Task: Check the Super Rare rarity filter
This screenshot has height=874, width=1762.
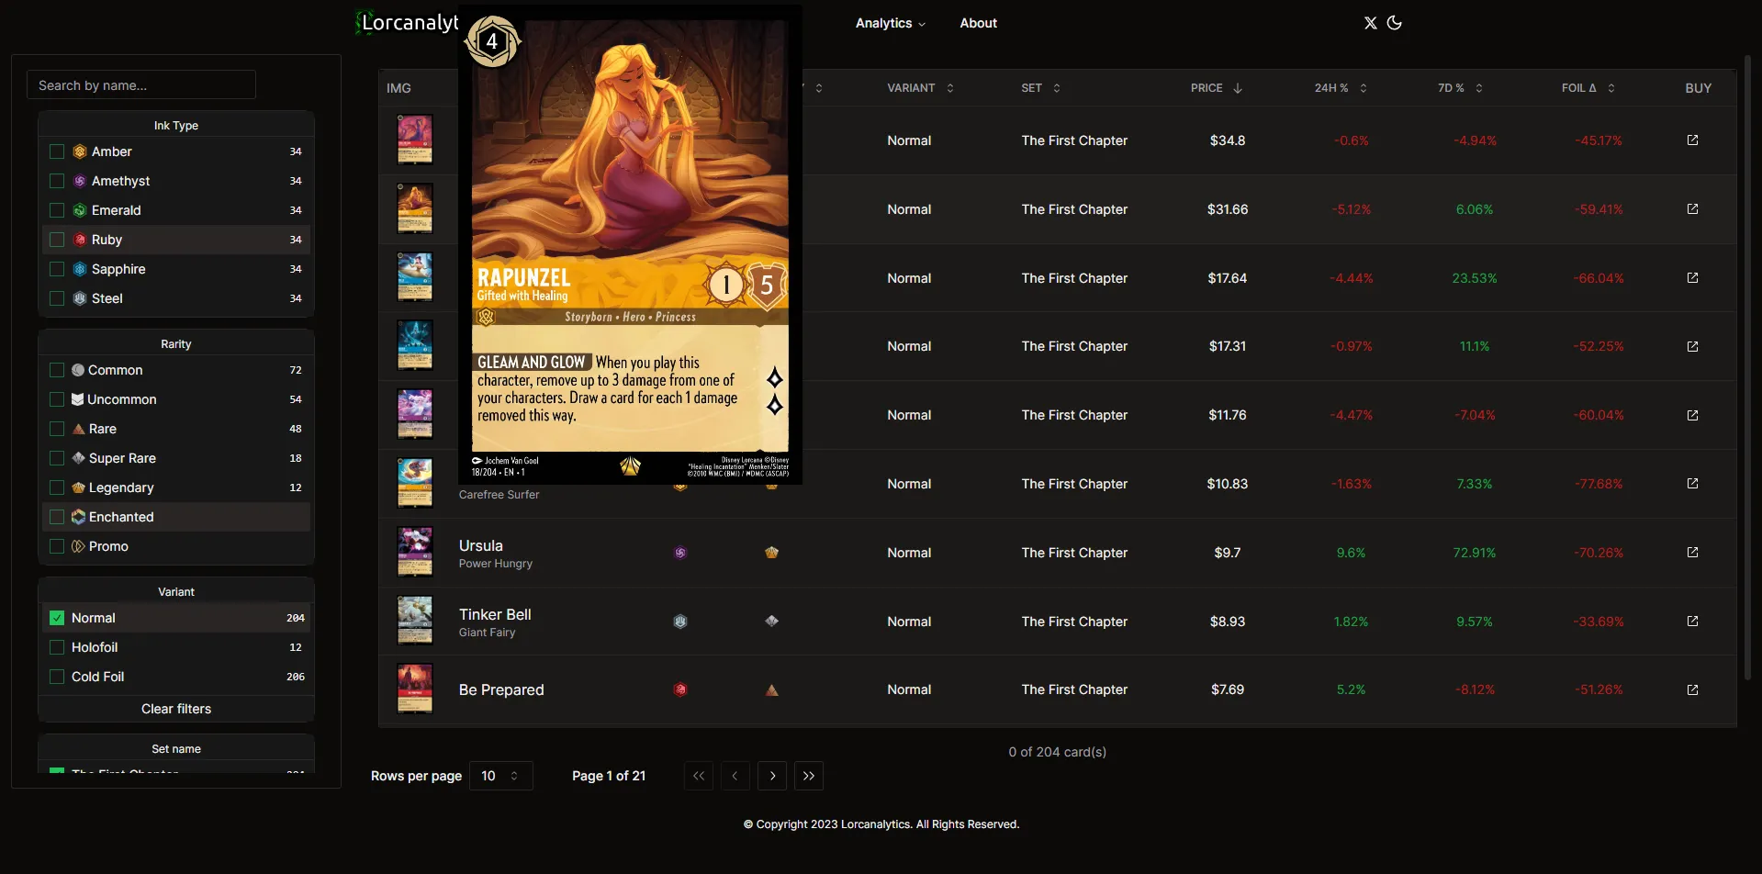Action: click(57, 458)
